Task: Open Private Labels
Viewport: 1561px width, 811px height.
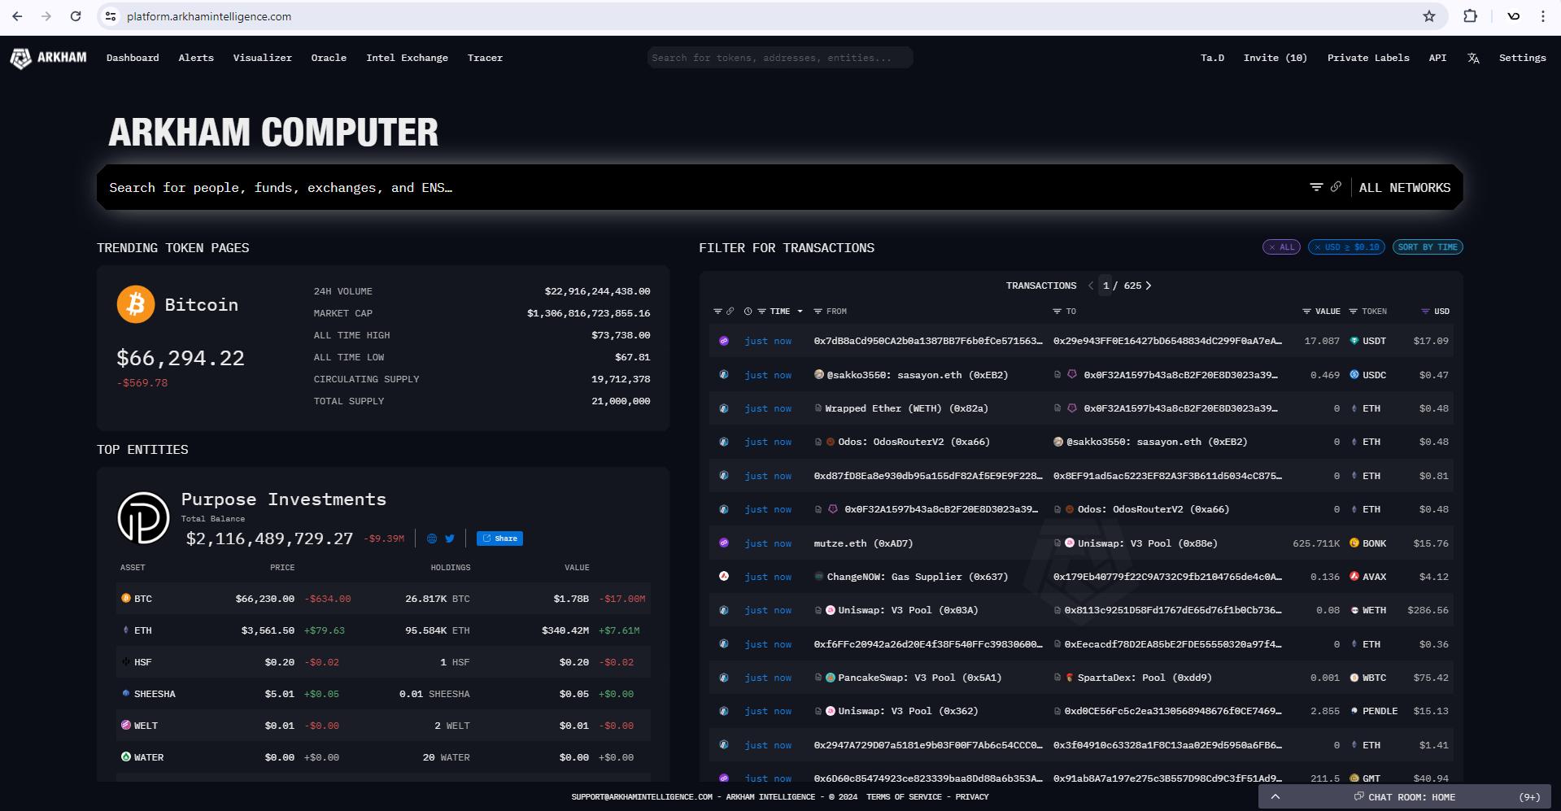Action: (1368, 58)
